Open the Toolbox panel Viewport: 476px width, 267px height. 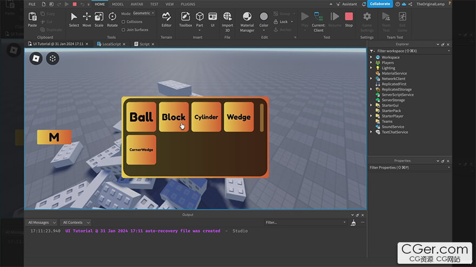tap(185, 19)
